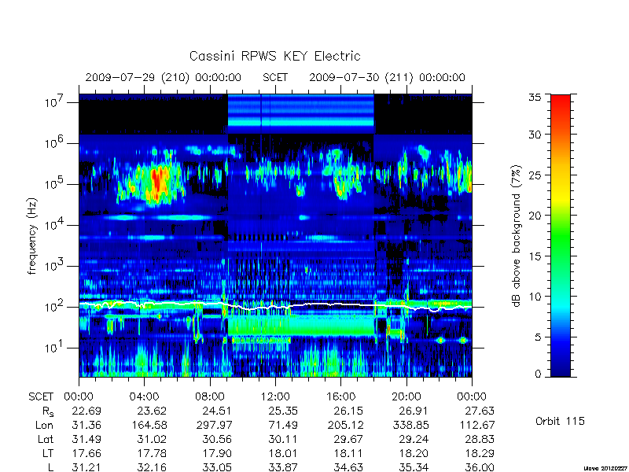Select the longitude value 297.97
The width and height of the screenshot is (629, 472).
point(215,425)
